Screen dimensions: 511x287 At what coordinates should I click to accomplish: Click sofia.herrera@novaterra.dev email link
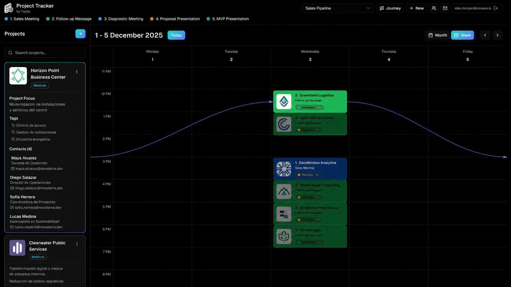point(38,208)
